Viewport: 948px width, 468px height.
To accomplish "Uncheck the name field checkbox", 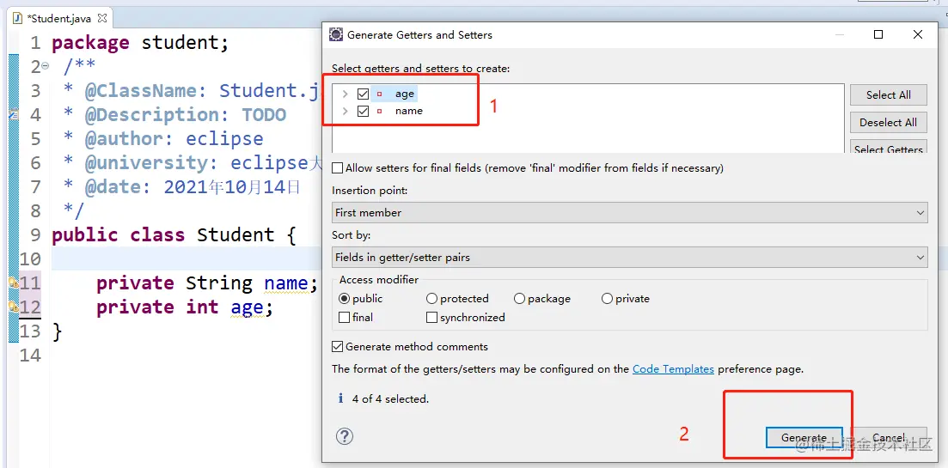I will (363, 111).
